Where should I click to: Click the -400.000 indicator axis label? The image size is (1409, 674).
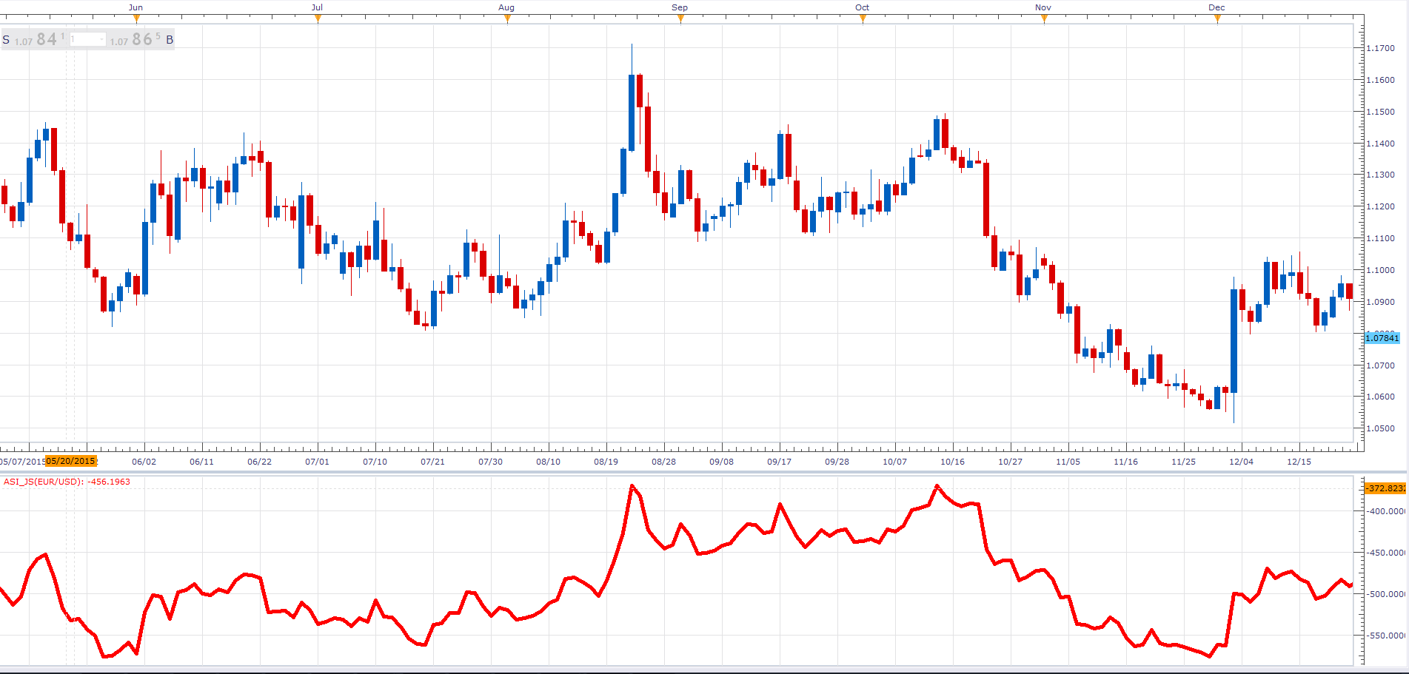[1386, 511]
